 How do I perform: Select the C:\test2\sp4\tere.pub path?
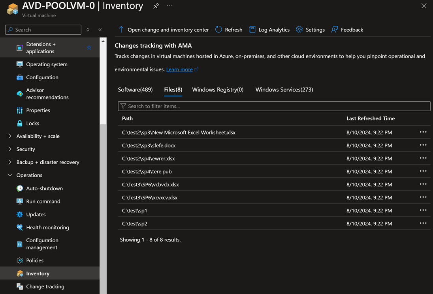[147, 172]
